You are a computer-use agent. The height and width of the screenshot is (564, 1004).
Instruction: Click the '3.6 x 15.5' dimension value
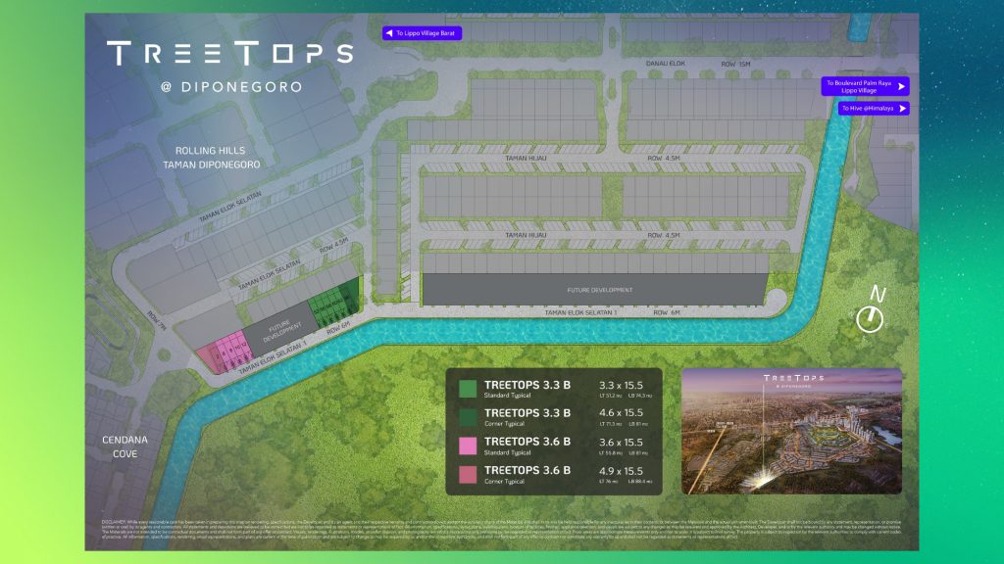click(621, 442)
